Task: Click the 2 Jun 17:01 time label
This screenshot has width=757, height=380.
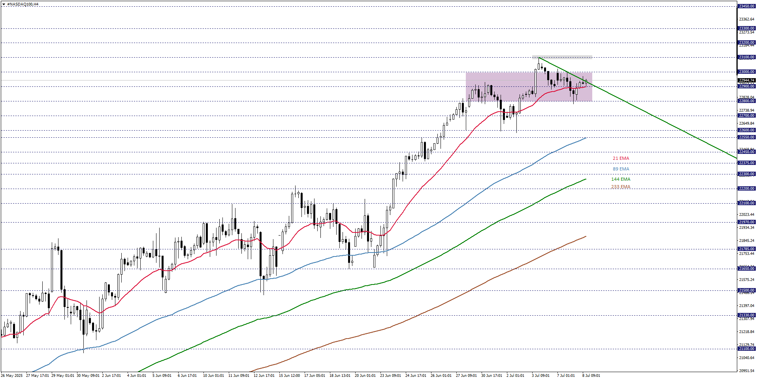Action: [x=111, y=376]
